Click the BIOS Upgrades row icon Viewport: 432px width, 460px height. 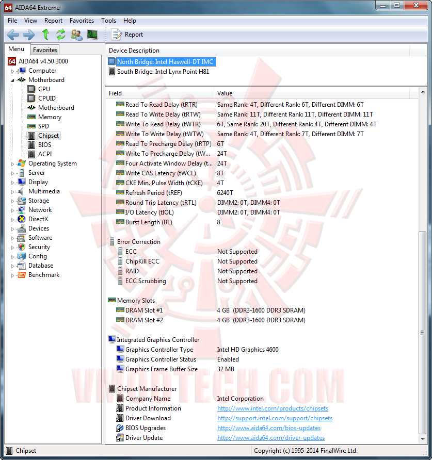click(120, 428)
